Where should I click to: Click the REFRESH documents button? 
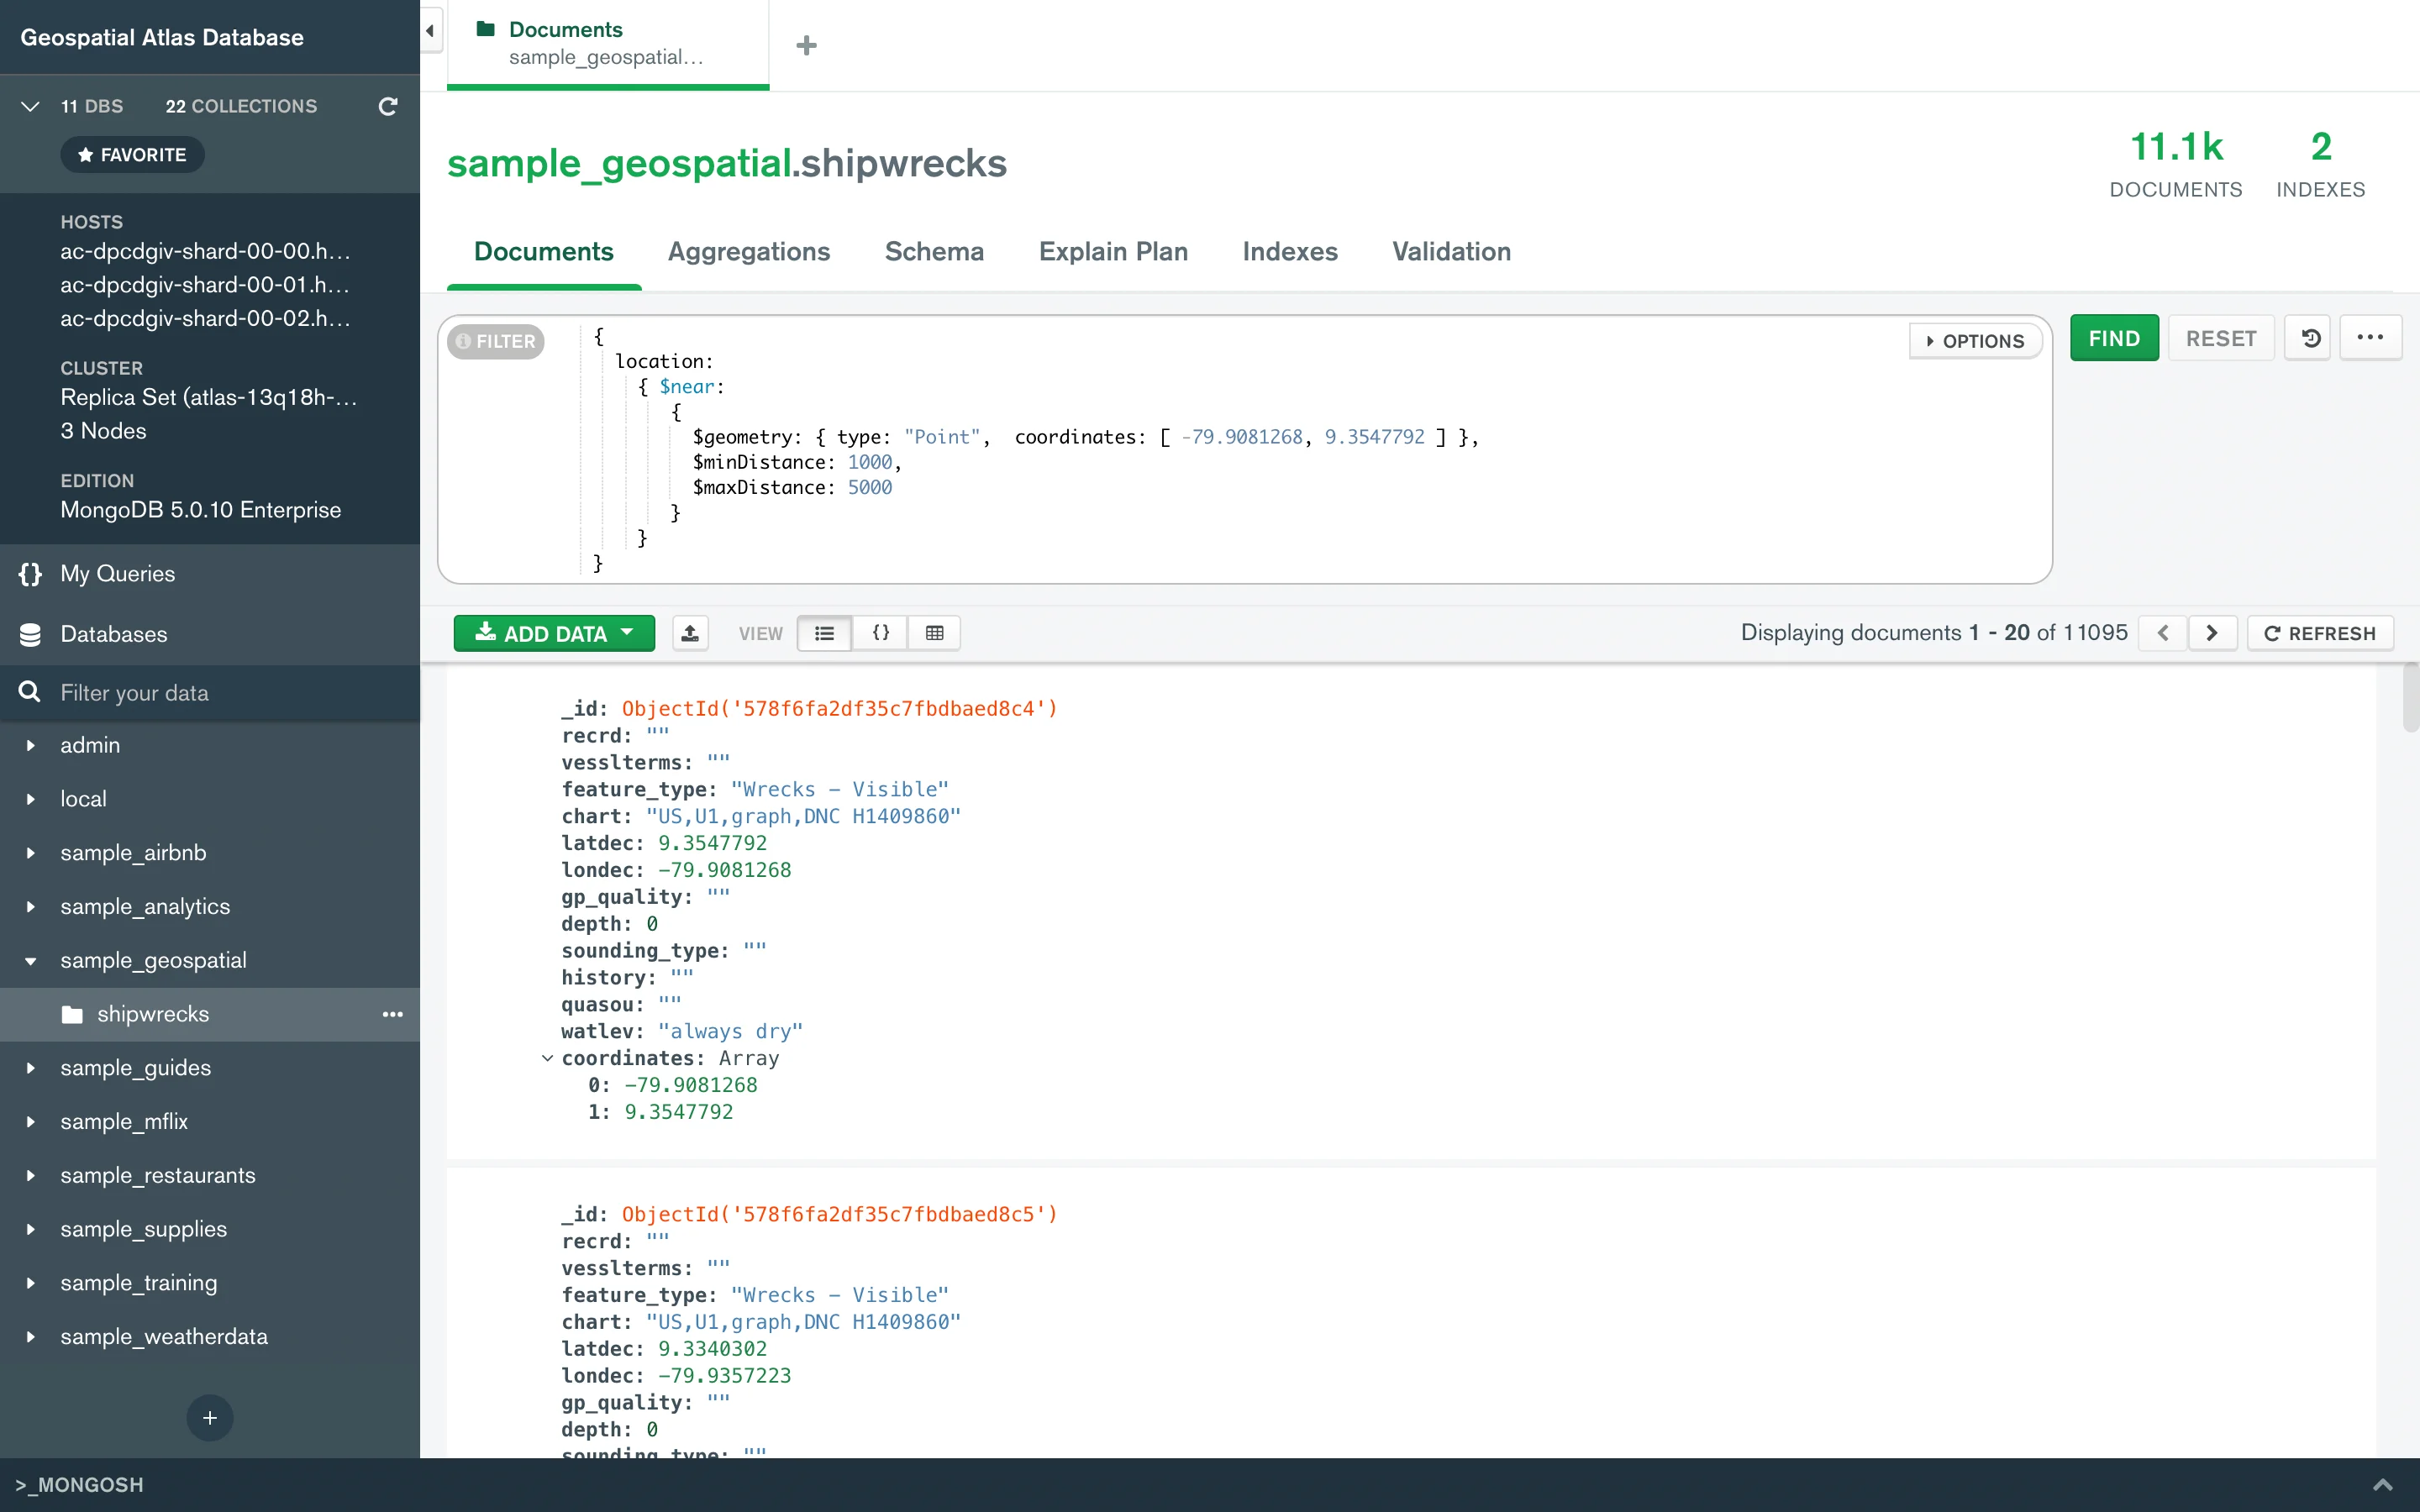coord(2320,633)
